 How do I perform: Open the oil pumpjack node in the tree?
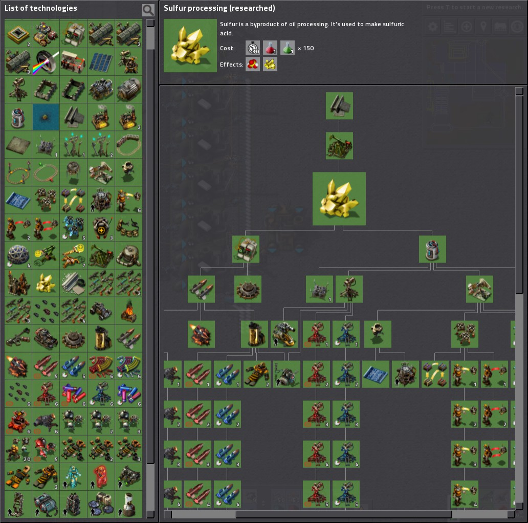click(339, 145)
